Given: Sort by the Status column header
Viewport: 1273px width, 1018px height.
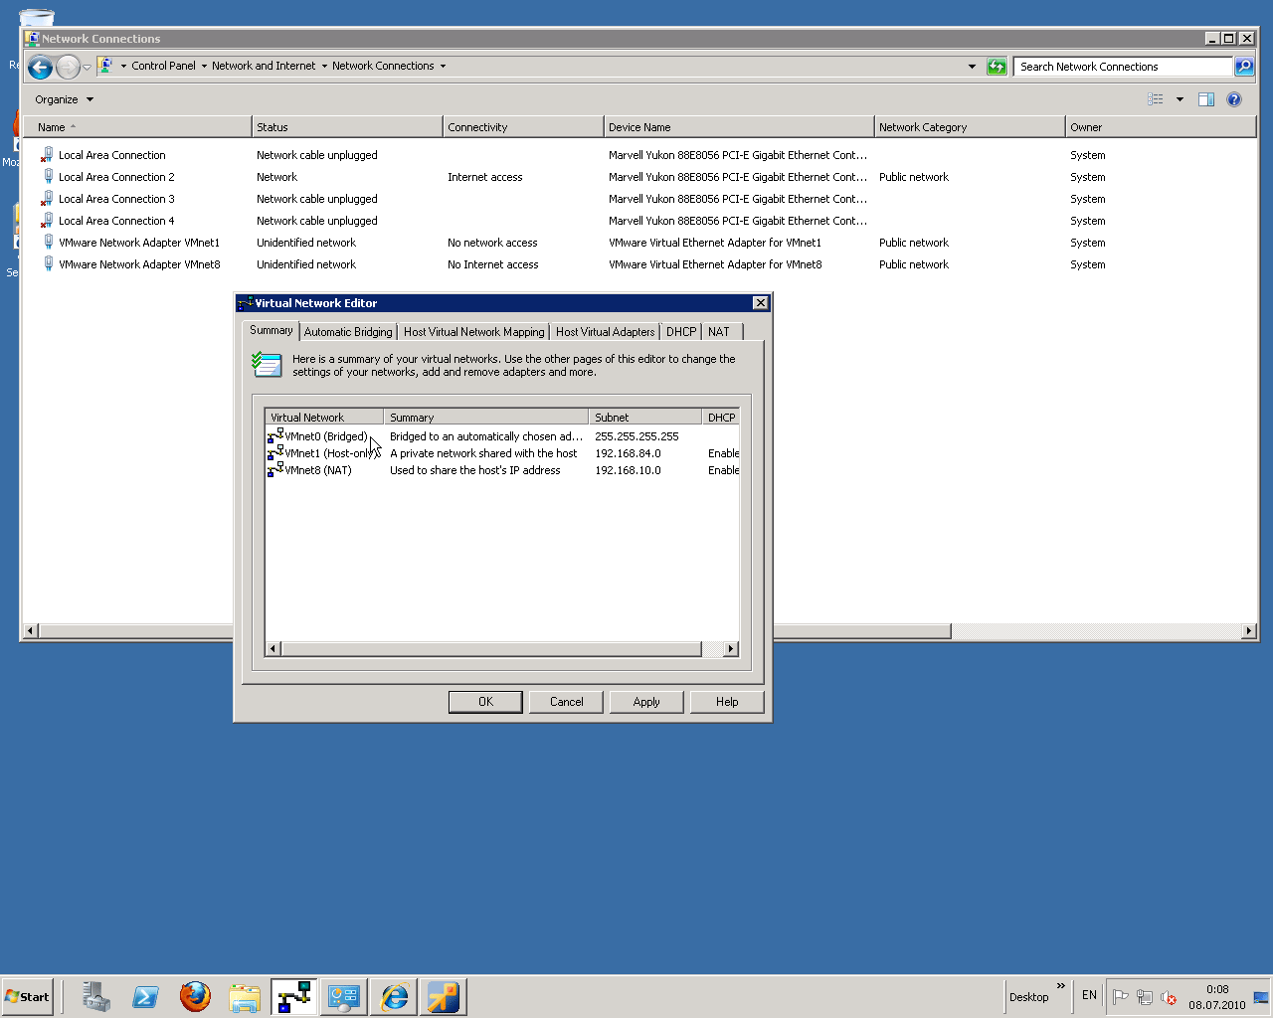Looking at the screenshot, I should [347, 127].
